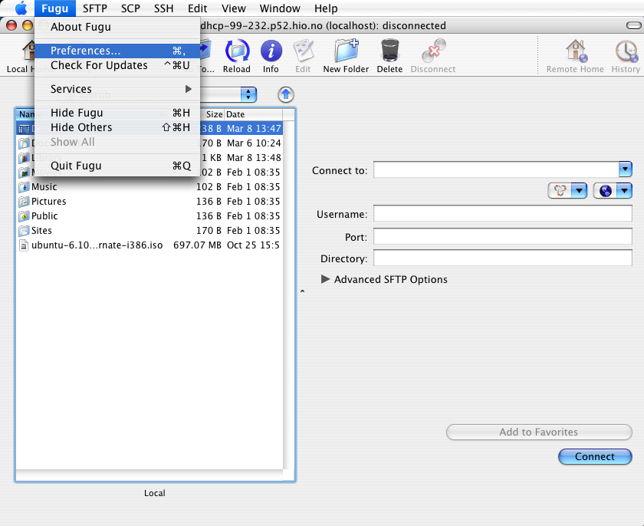Open the Connect to combo box arrow
Viewport: 644px width, 526px height.
(626, 169)
